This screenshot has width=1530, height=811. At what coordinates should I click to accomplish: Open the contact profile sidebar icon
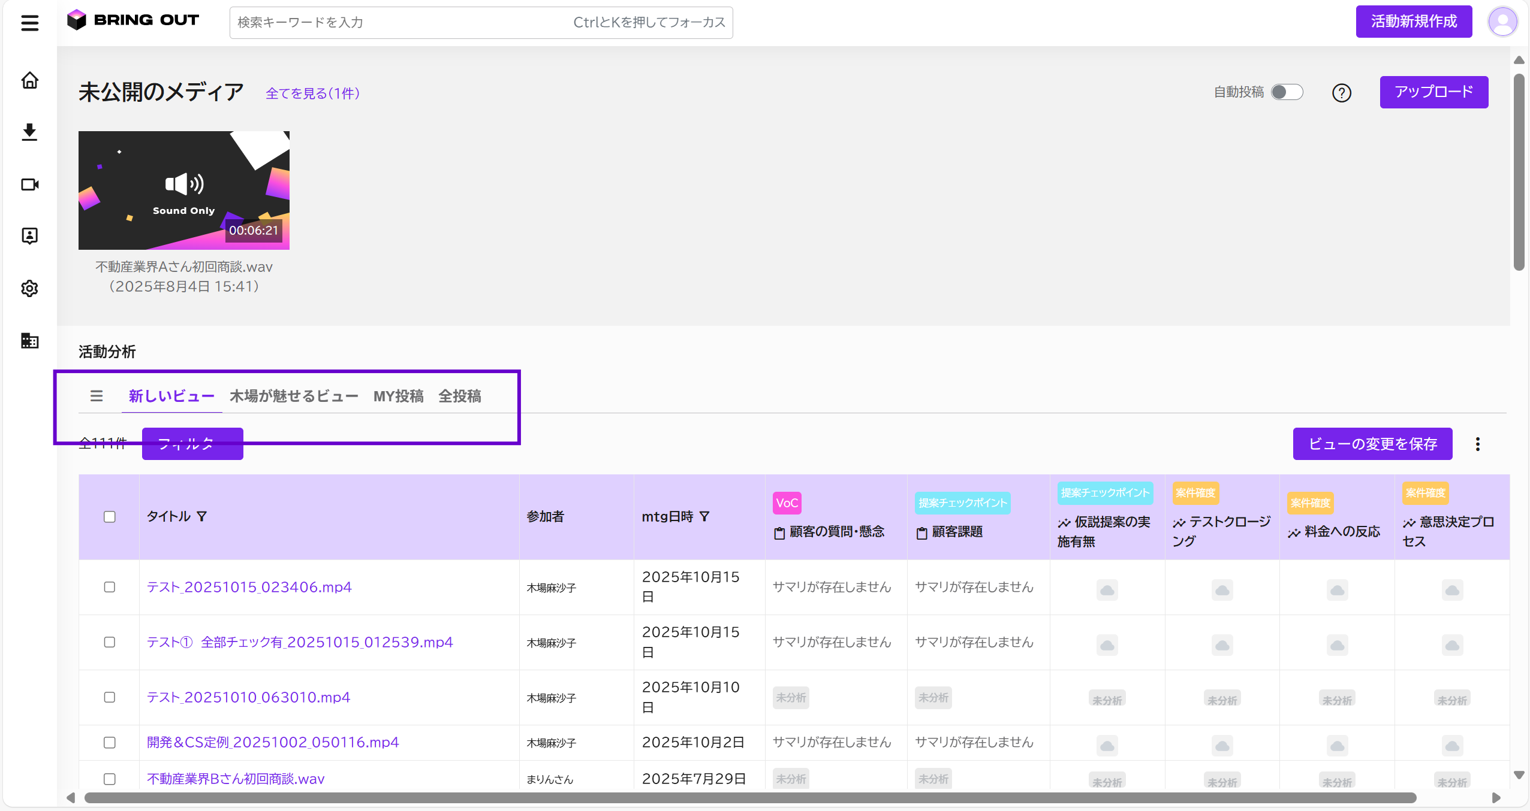pos(29,236)
